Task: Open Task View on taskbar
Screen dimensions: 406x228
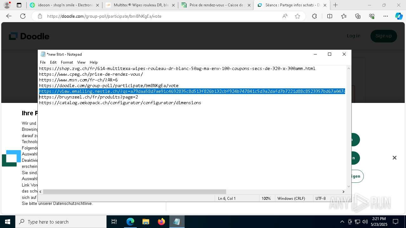Action: 115,222
